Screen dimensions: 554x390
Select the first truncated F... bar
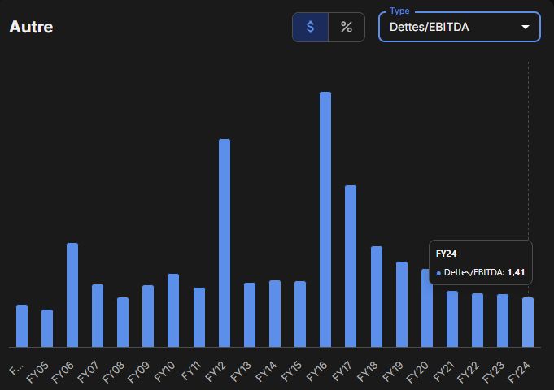point(22,326)
